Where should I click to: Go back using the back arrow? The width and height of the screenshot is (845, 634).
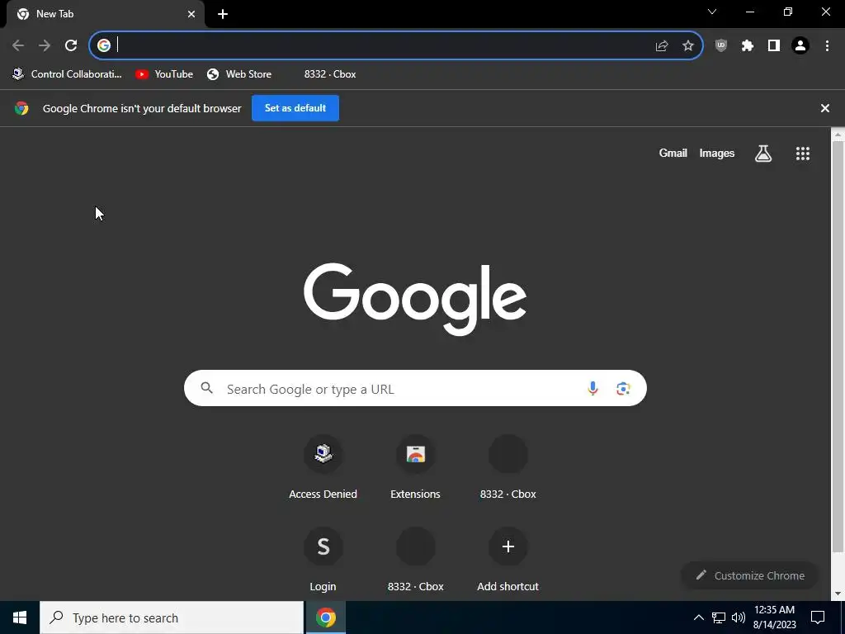[18, 45]
